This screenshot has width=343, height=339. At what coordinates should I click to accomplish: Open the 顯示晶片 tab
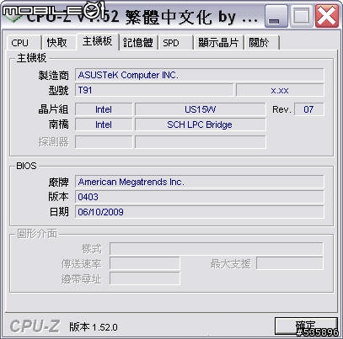pyautogui.click(x=218, y=43)
